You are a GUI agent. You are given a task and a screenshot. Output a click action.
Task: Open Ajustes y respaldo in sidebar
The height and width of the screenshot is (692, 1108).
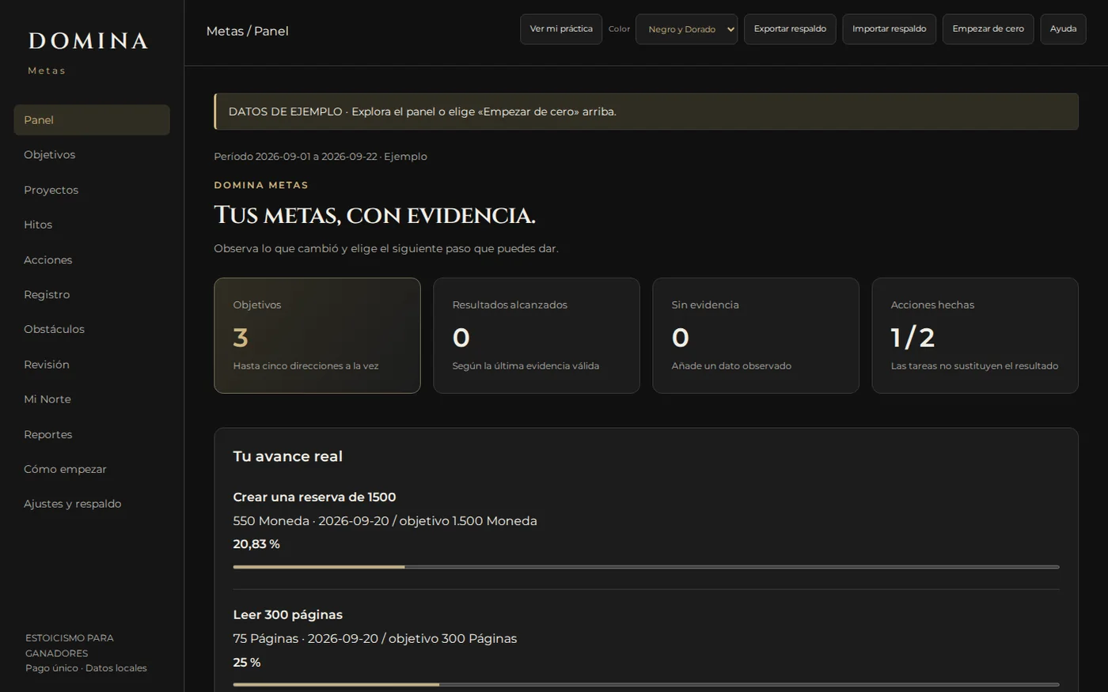92,504
